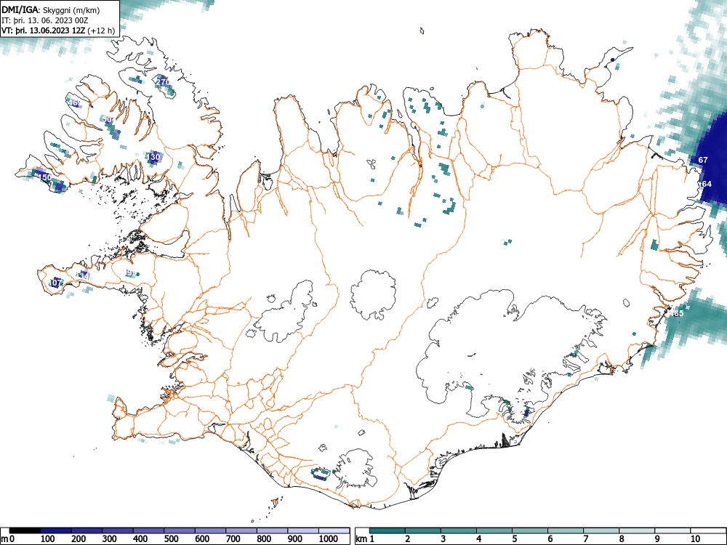Screen dimensions: 727x545
Task: Click the '200' tick on meter legend
Action: 79,539
